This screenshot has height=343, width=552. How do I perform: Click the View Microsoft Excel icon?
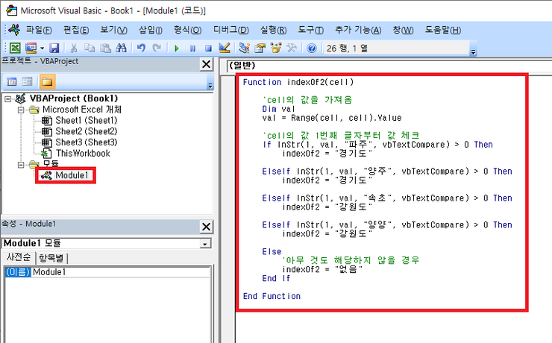(x=15, y=48)
